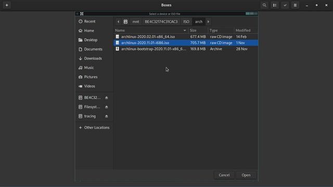Sort by Size column header

(198, 30)
